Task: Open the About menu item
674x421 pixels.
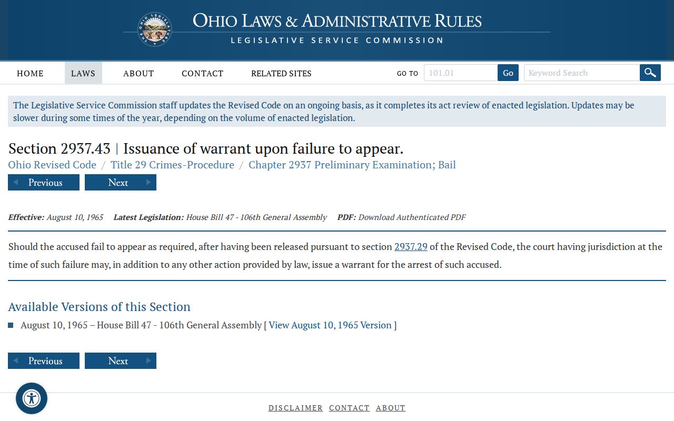Action: tap(138, 73)
